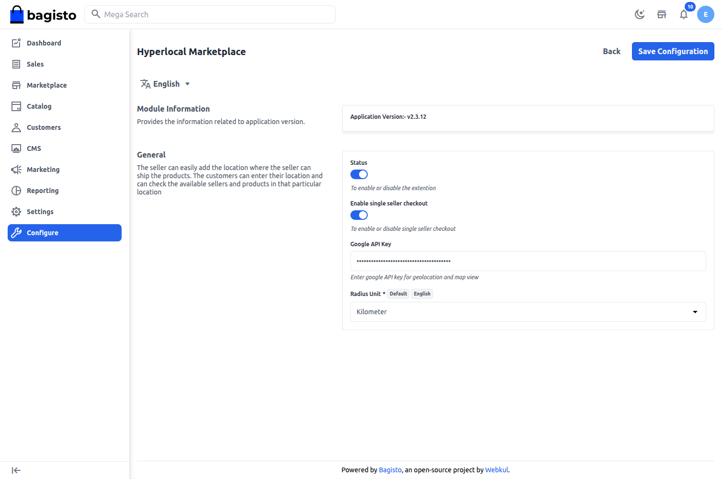Open the Dashboard sidebar icon
Image resolution: width=722 pixels, height=479 pixels.
tap(16, 43)
